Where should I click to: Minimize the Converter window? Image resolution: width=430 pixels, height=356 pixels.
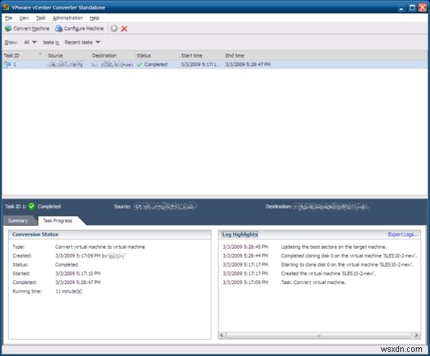tap(402, 7)
